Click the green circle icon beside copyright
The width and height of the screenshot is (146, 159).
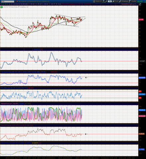pos(1,7)
